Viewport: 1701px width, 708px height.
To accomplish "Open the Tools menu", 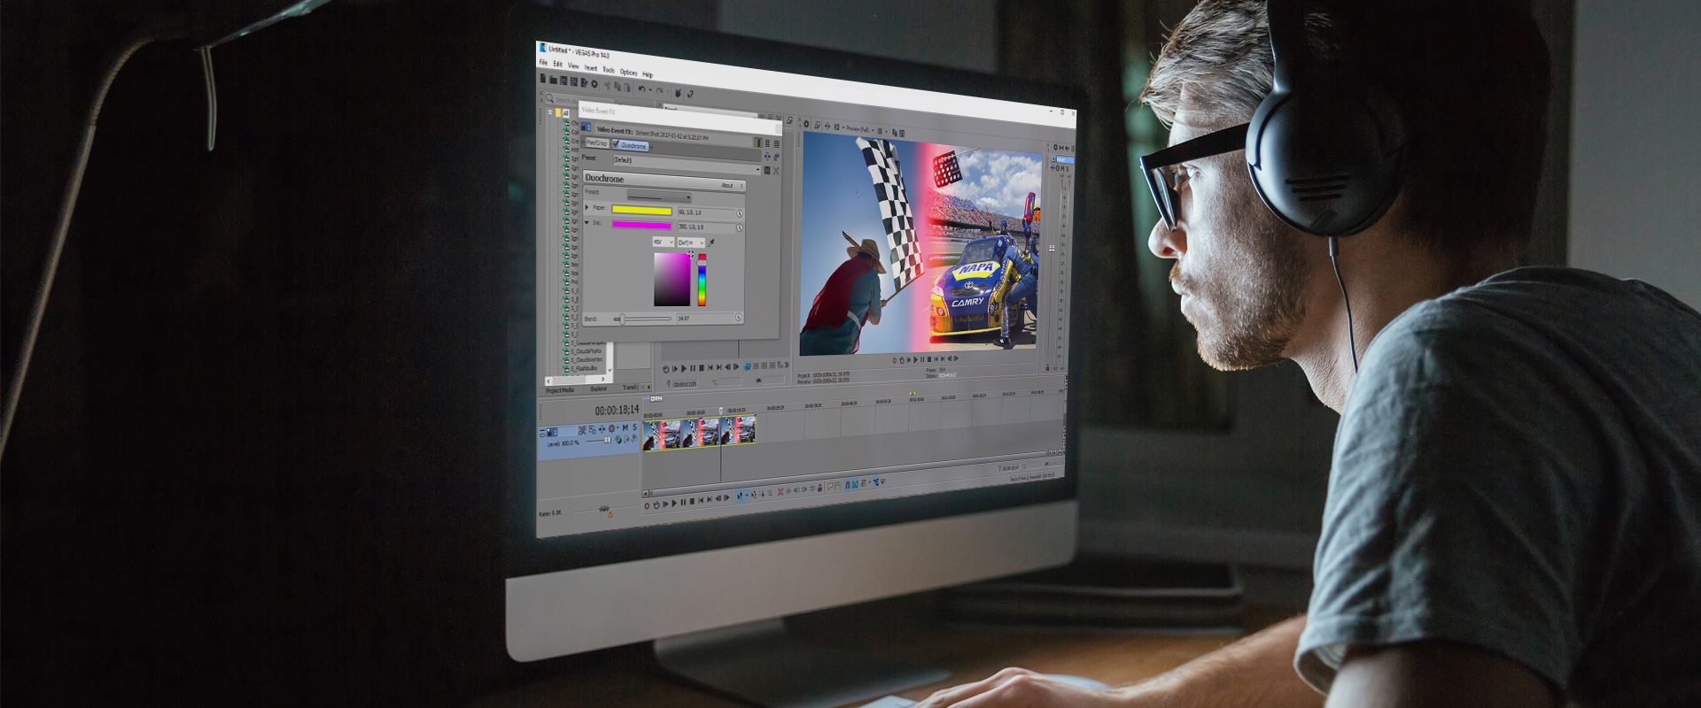I will point(609,70).
